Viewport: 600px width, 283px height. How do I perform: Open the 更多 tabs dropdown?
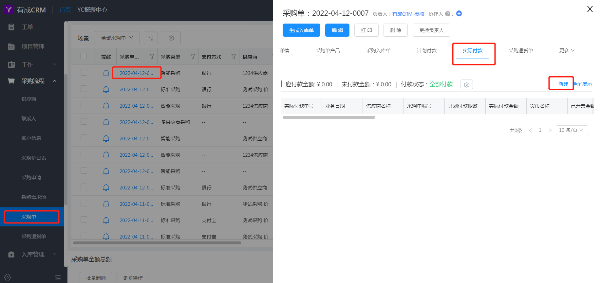coord(567,50)
